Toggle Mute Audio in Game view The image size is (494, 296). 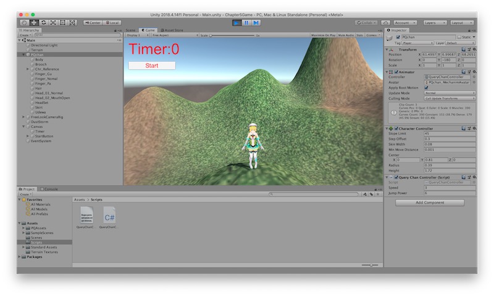[x=346, y=35]
